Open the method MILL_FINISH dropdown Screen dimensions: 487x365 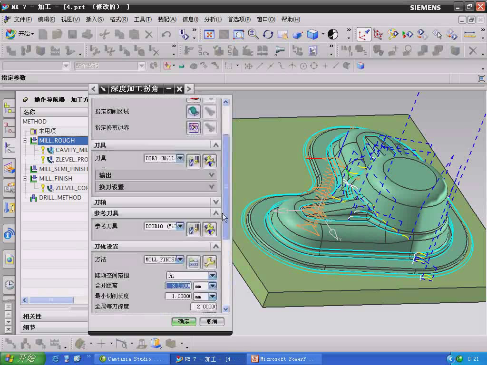(x=180, y=259)
